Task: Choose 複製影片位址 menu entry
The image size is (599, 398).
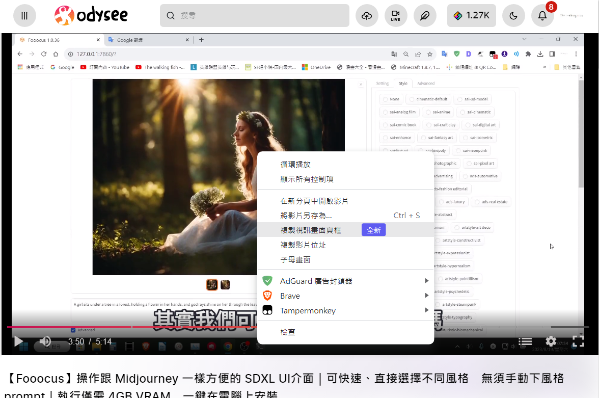Action: (x=346, y=245)
